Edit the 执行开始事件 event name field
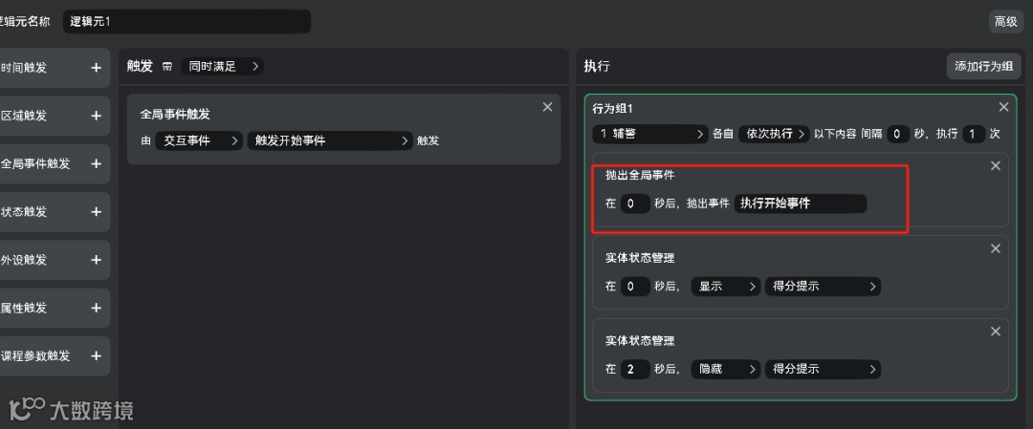 801,204
